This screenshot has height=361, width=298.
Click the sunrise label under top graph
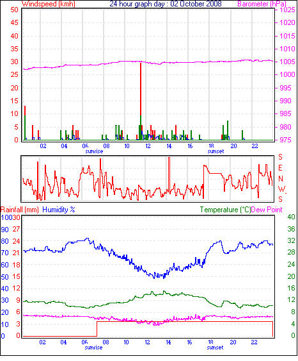point(94,151)
